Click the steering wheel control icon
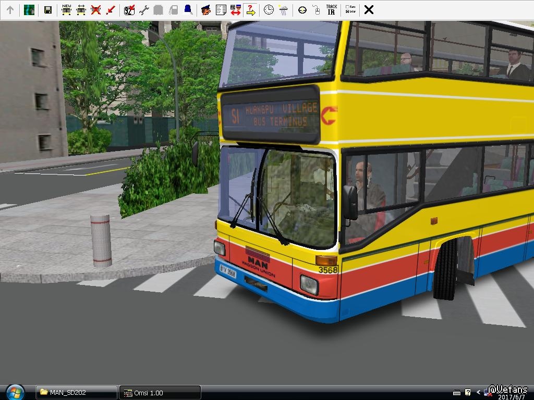 pos(302,10)
